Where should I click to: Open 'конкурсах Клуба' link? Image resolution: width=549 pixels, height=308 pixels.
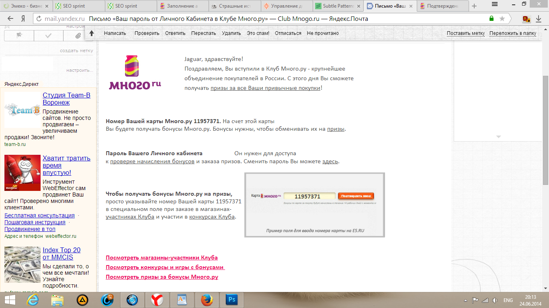click(x=212, y=217)
